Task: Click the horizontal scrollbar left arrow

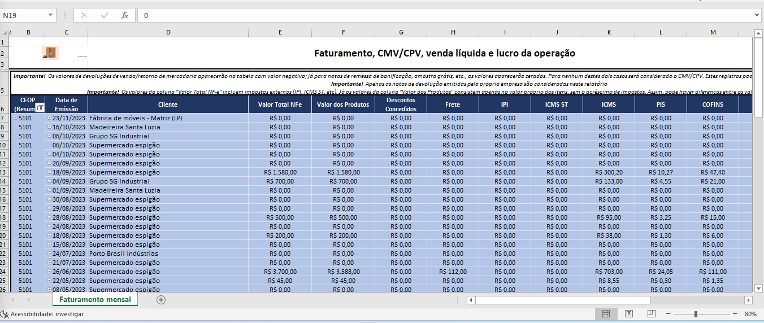Action: pyautogui.click(x=471, y=300)
